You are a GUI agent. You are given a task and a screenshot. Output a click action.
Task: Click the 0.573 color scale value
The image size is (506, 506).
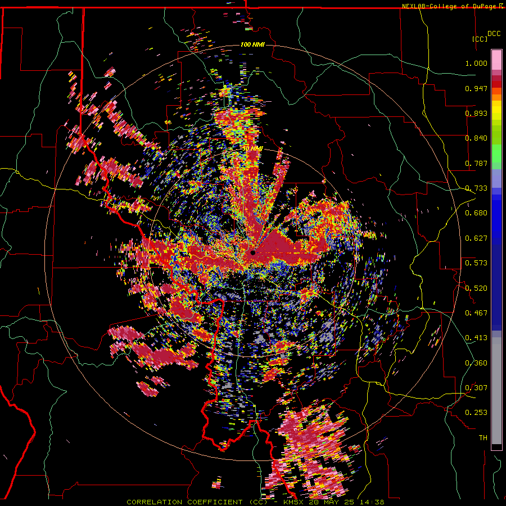(x=476, y=263)
